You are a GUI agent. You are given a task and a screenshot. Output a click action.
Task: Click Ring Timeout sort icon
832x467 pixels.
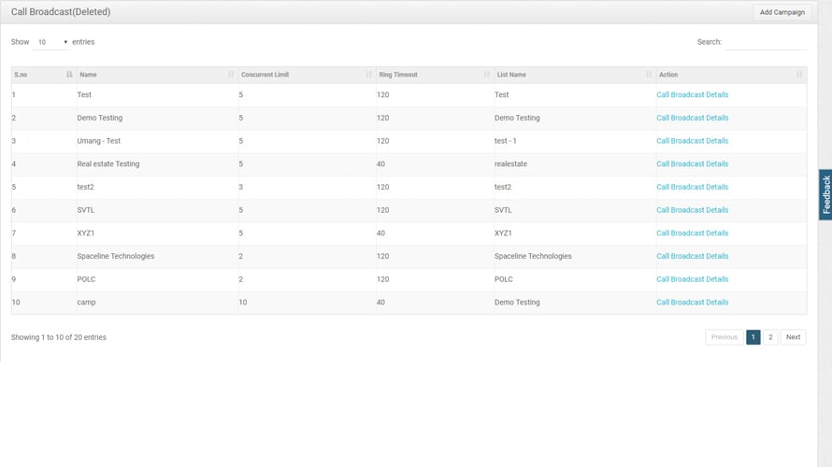487,75
